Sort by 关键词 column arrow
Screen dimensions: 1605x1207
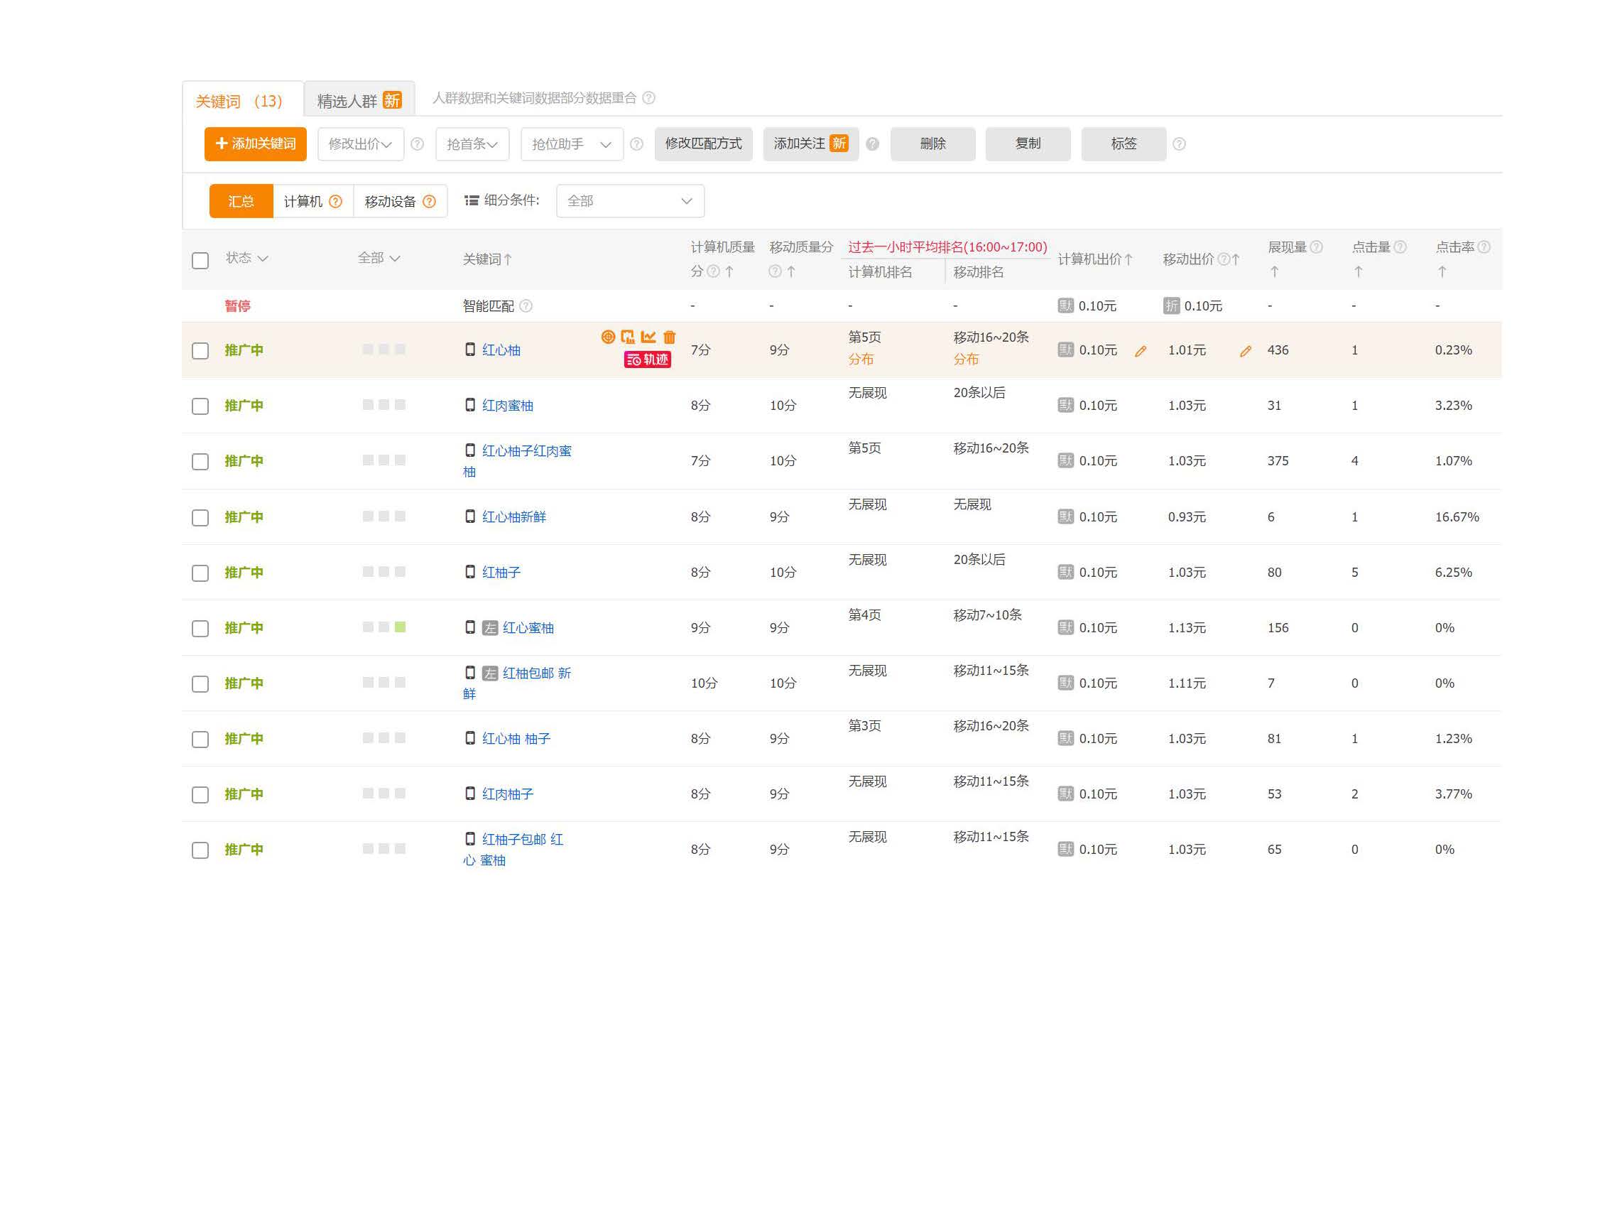[x=508, y=259]
